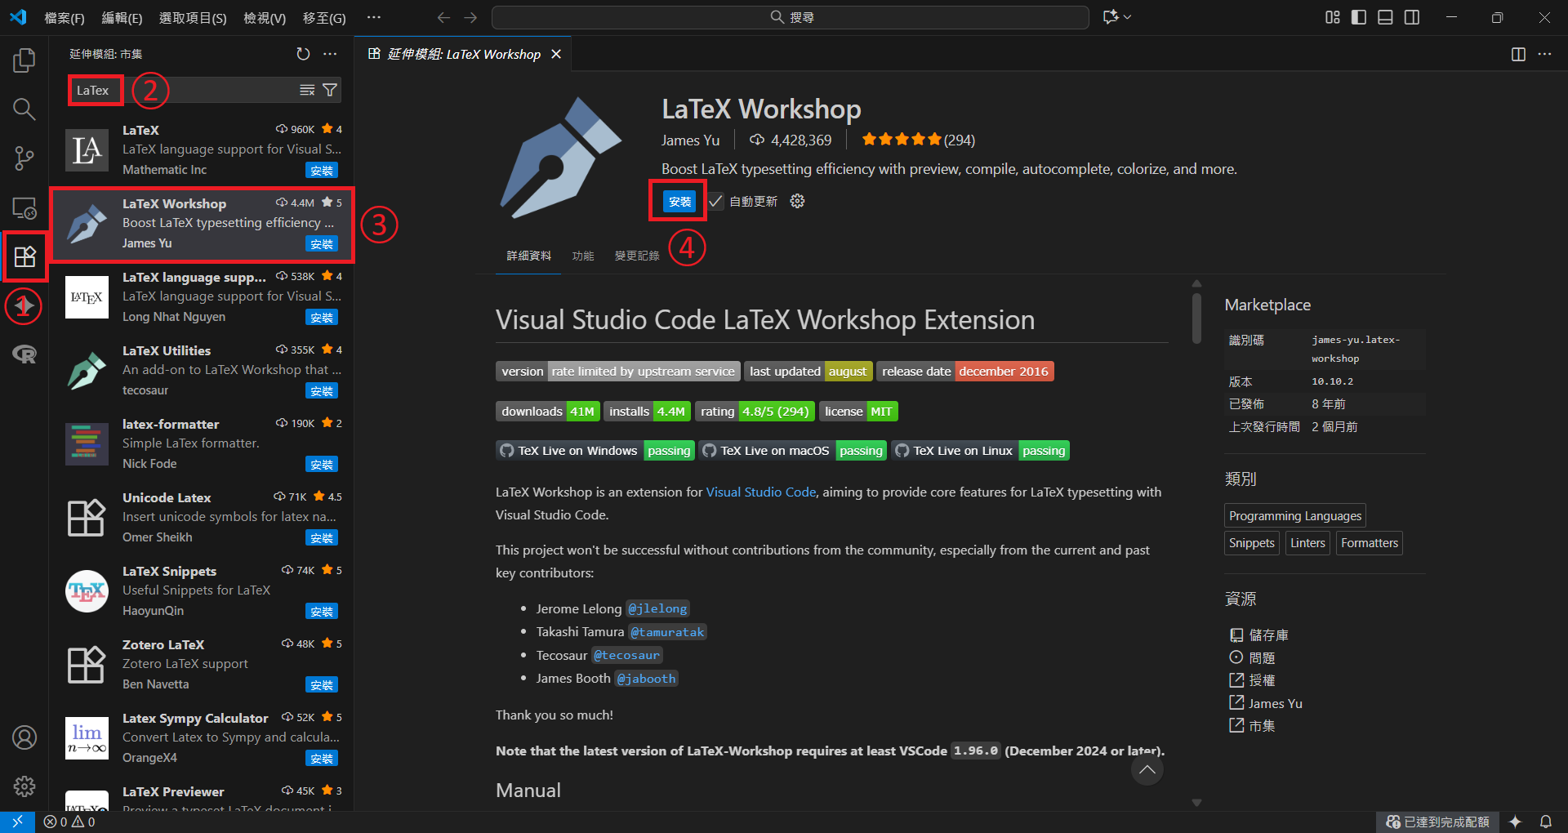Toggle bottom panel visibility
1568x833 pixels.
(1385, 17)
